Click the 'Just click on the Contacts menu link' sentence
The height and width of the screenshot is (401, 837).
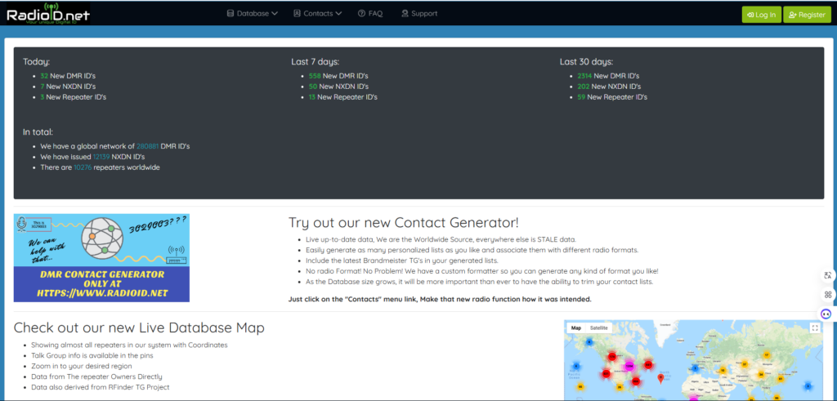click(440, 299)
